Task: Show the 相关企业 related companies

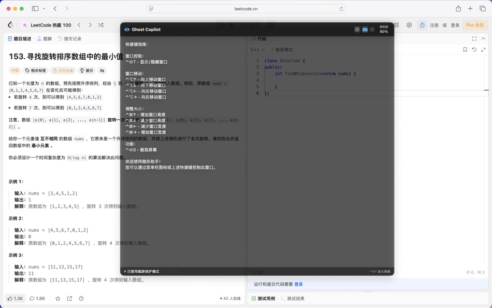Action: click(x=63, y=71)
